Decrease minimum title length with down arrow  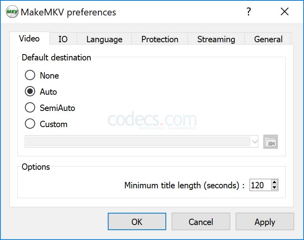(x=274, y=187)
